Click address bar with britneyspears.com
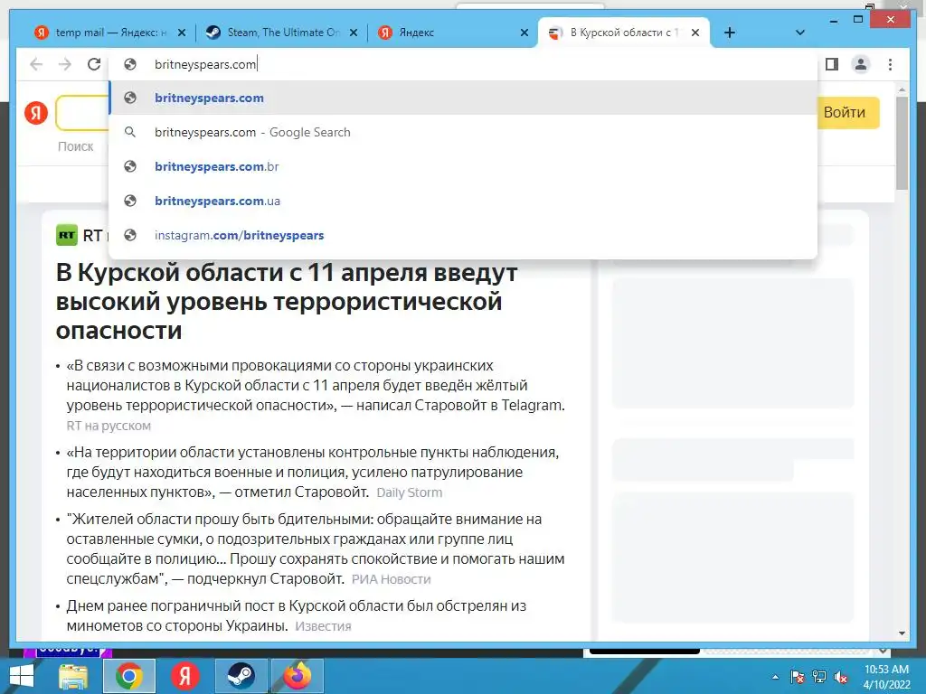This screenshot has width=926, height=694. click(463, 64)
